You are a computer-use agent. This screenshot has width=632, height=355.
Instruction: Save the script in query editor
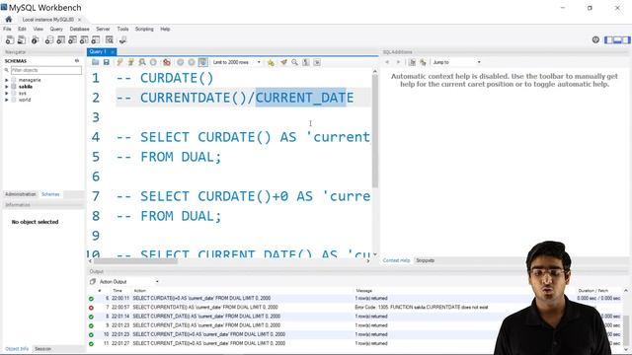coord(107,62)
